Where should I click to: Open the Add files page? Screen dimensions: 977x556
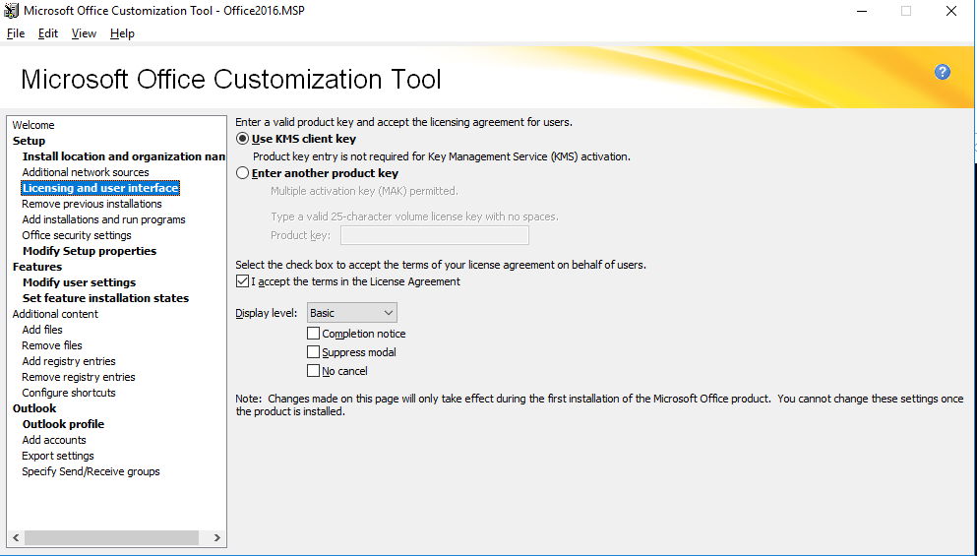(x=41, y=330)
